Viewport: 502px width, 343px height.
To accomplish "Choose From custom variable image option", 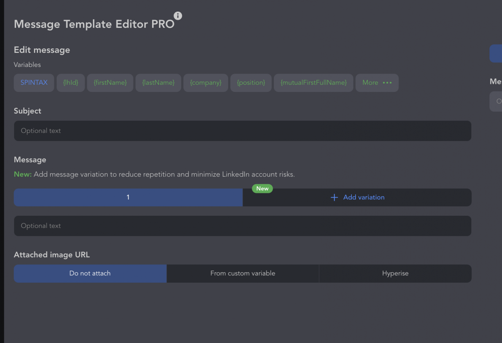I will (x=243, y=273).
